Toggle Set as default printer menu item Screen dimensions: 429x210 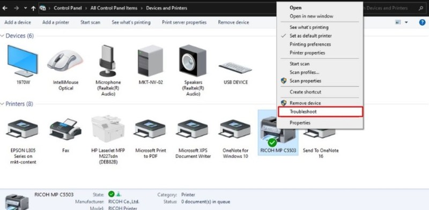pyautogui.click(x=320, y=36)
